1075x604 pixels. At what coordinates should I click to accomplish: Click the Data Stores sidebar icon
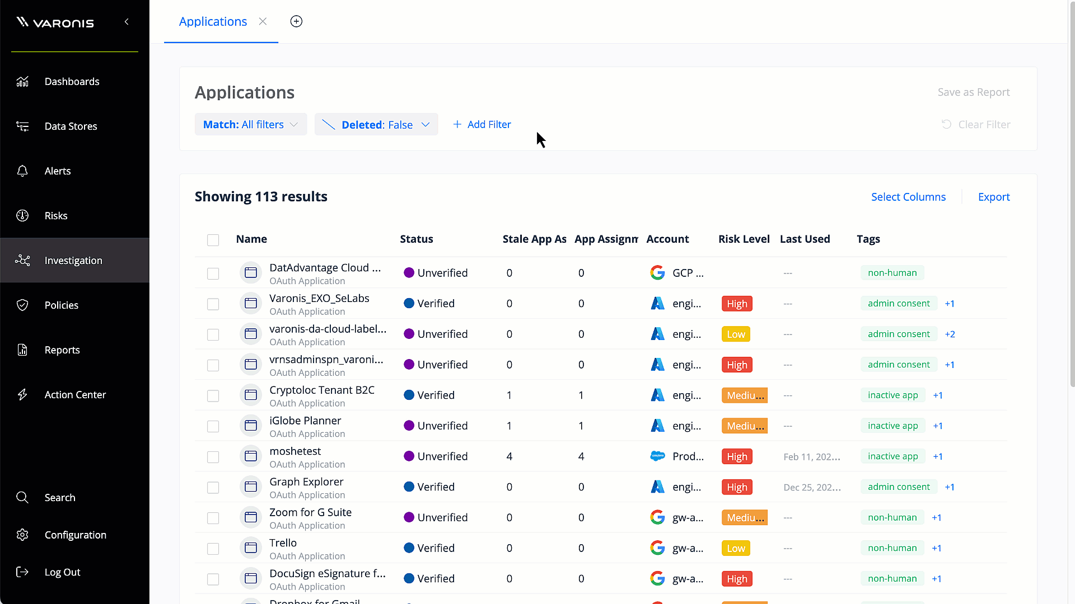pos(22,126)
